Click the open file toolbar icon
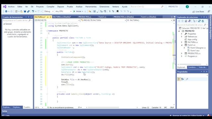212x119 pixels. 21,12
